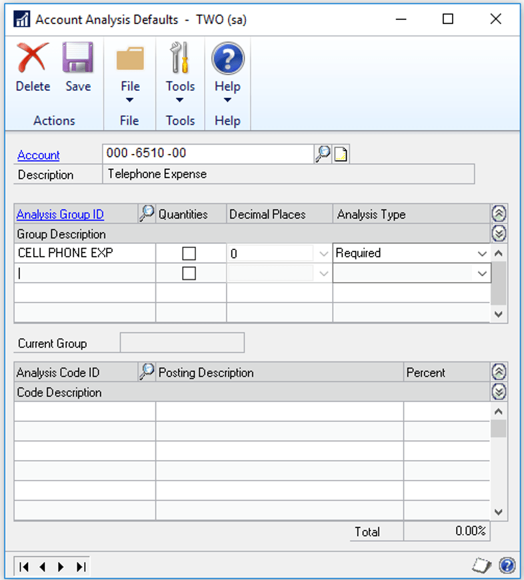
Task: Collapse the analysis group grid rows
Action: pyautogui.click(x=499, y=214)
